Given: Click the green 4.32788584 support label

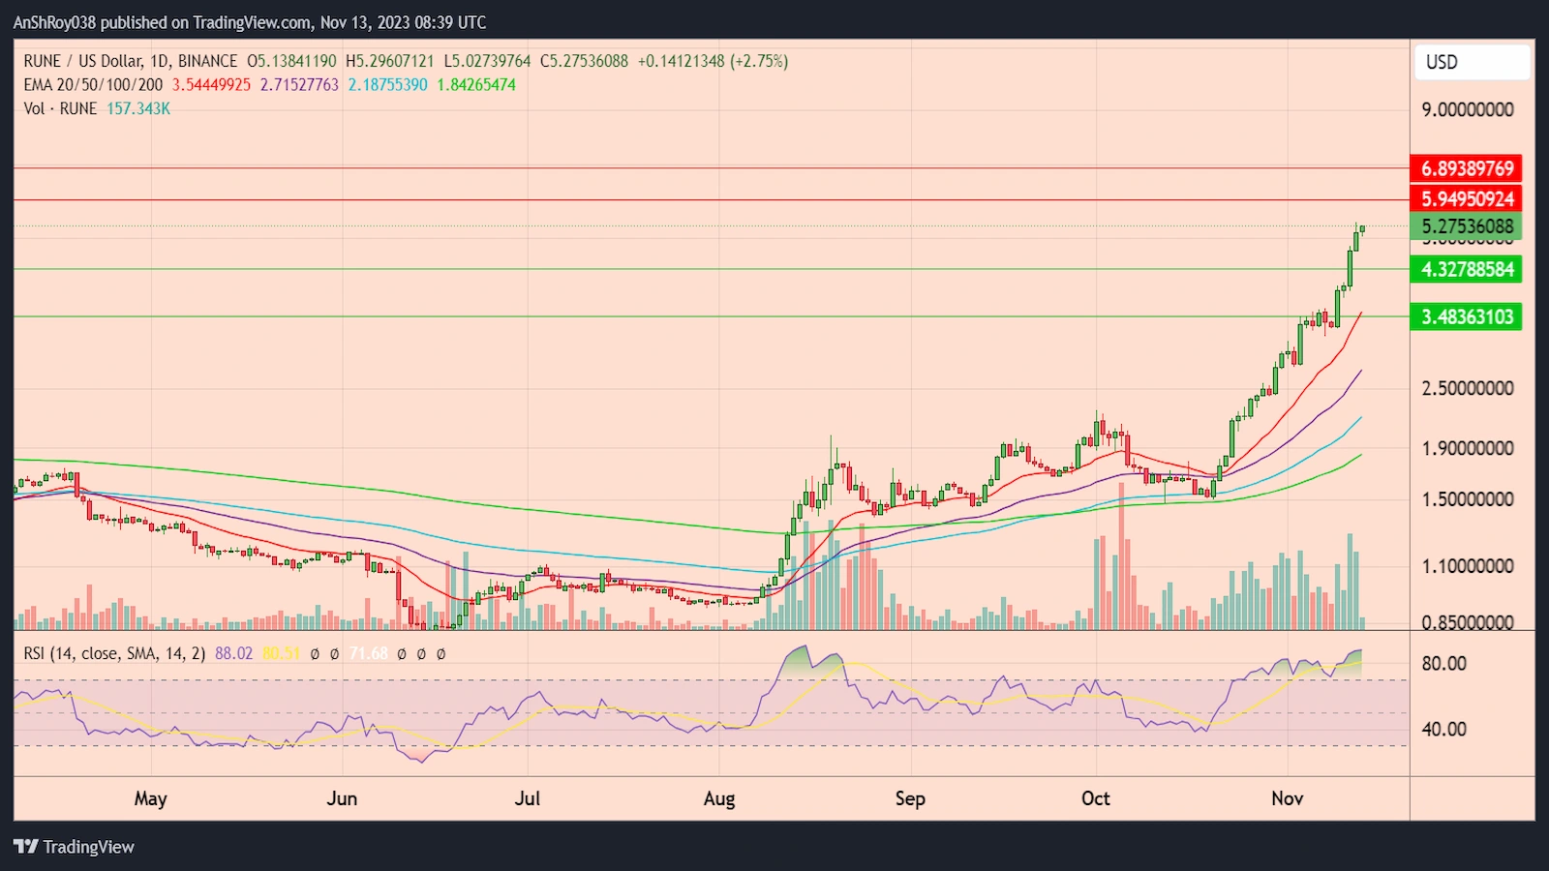Looking at the screenshot, I should (1466, 271).
